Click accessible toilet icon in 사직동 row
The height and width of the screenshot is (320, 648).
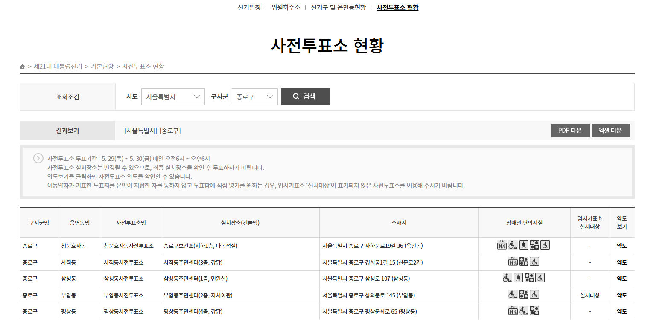click(534, 261)
